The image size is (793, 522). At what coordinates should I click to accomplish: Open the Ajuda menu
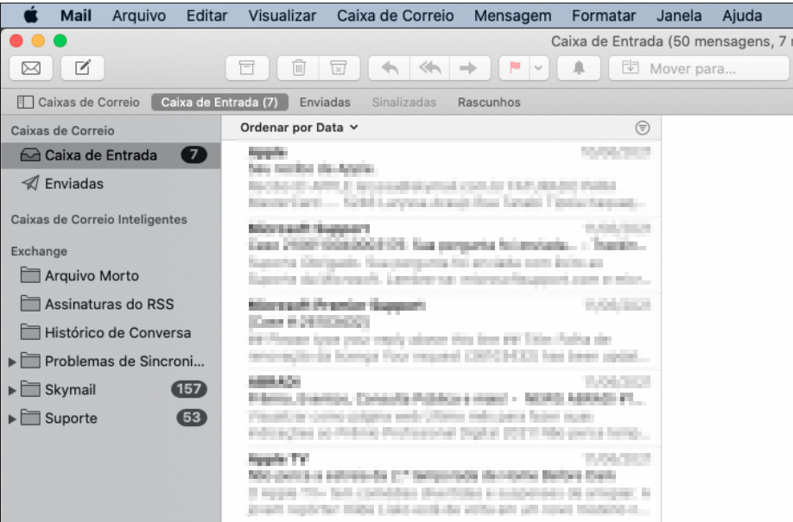point(742,16)
